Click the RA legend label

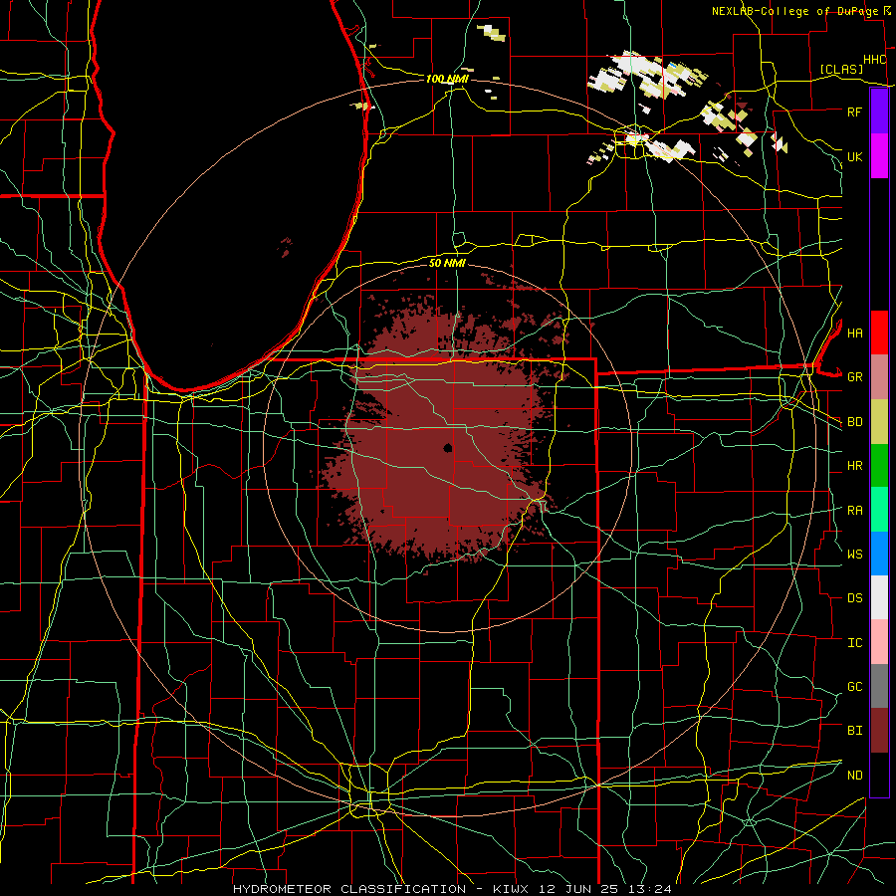[854, 511]
